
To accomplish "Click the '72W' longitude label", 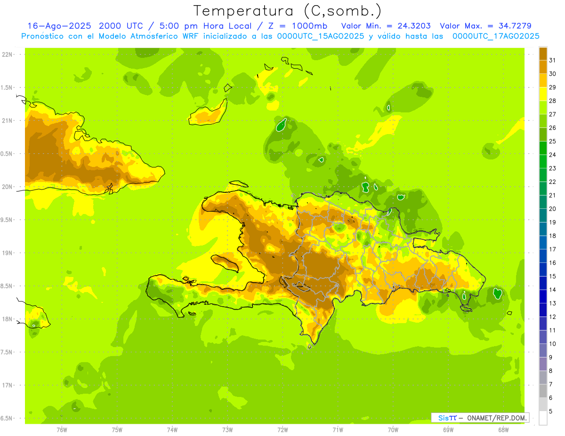I will 282,429.
